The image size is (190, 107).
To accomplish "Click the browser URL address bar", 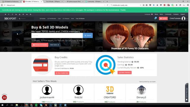I will point(55,5).
